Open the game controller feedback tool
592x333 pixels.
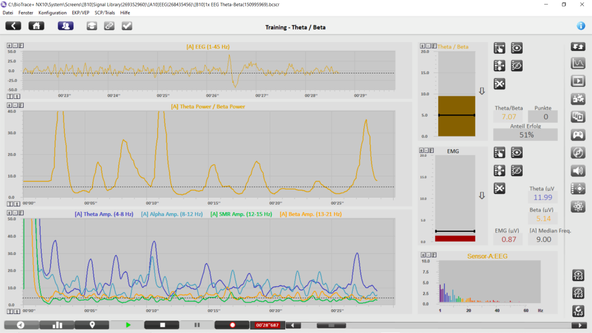pyautogui.click(x=578, y=135)
